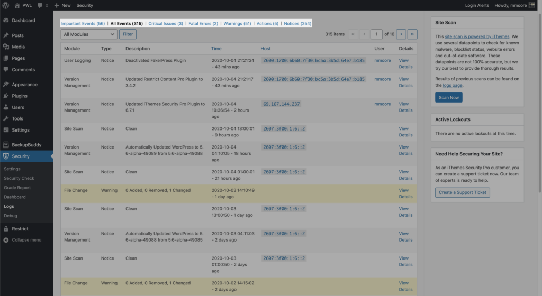Click the '315 items' count text

(335, 34)
